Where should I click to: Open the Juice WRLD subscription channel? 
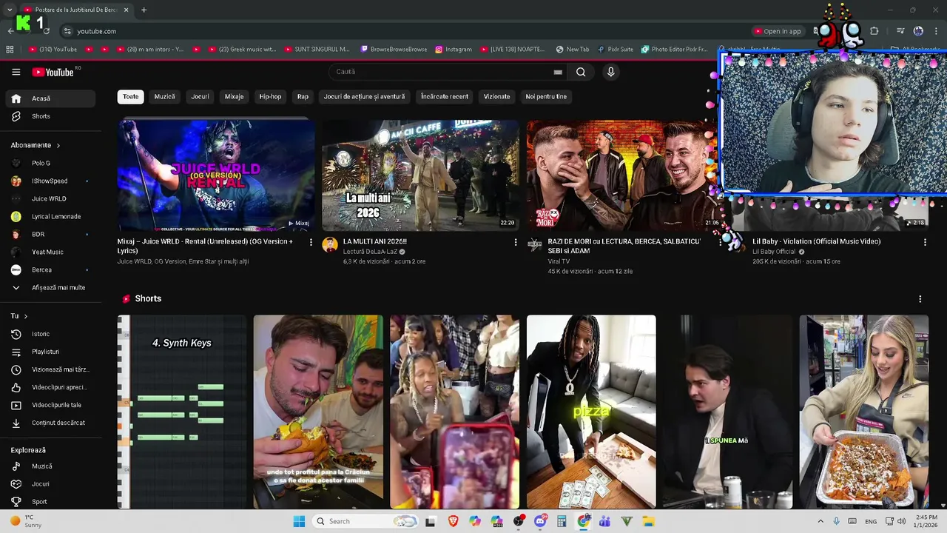click(x=50, y=198)
